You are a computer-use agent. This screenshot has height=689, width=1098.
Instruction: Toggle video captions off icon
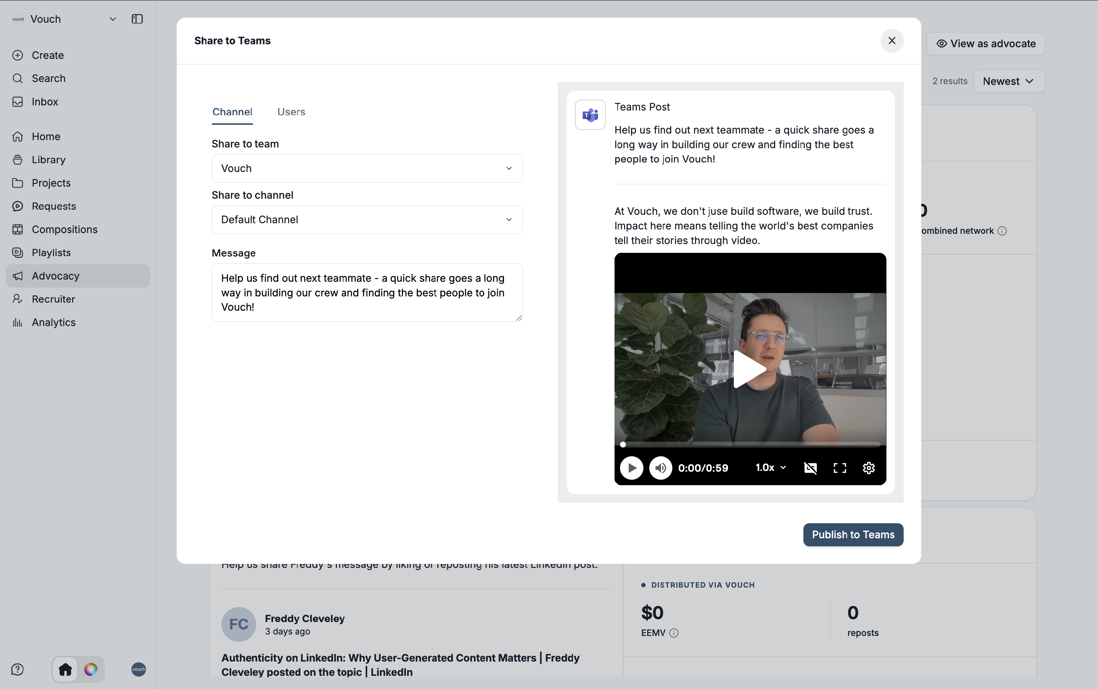pyautogui.click(x=810, y=468)
